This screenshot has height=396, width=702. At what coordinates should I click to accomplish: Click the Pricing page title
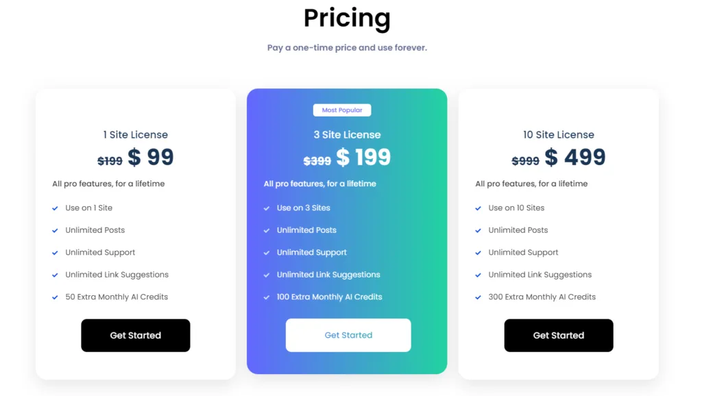[x=347, y=18]
